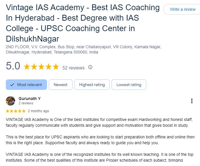Choose the Lowest rating filter chip
The width and height of the screenshot is (200, 166).
tap(129, 85)
